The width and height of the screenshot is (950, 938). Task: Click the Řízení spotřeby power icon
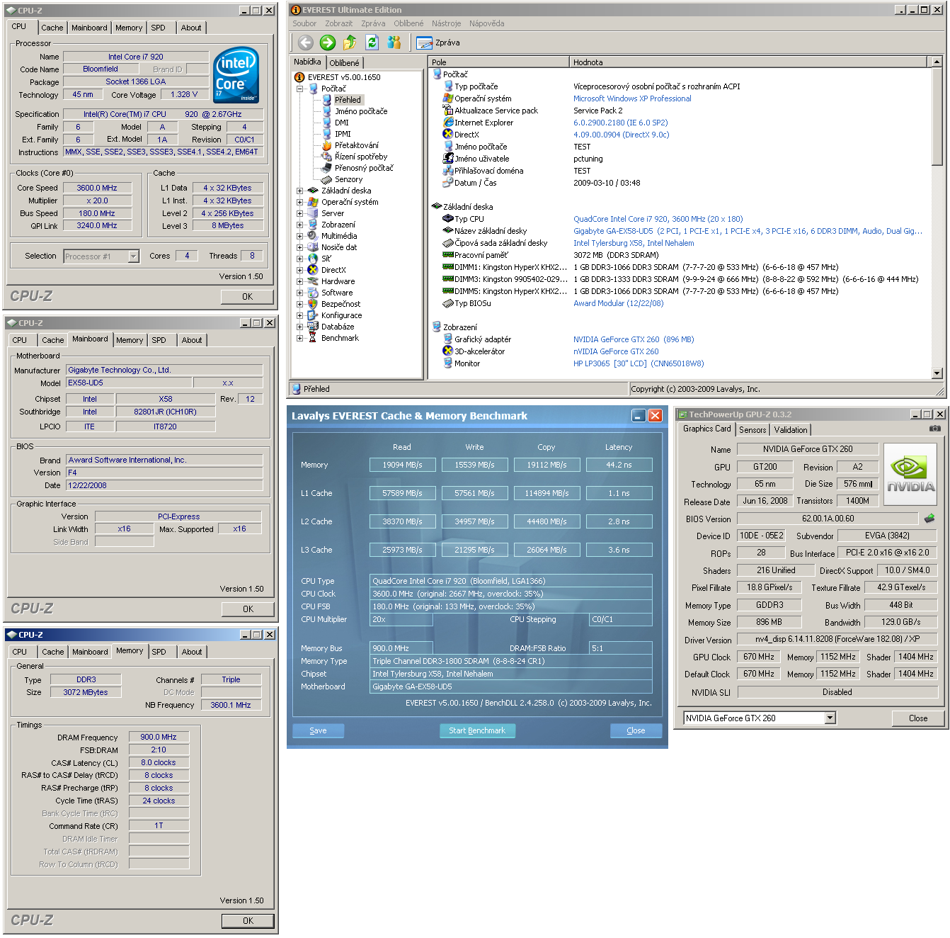(326, 157)
